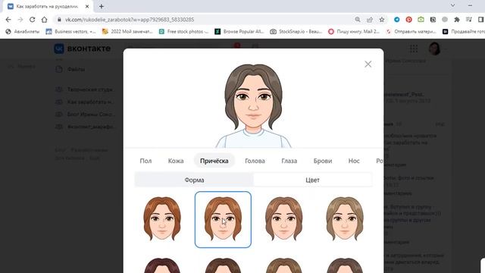
Task: Open the browser side panel icon
Action: tap(480, 20)
